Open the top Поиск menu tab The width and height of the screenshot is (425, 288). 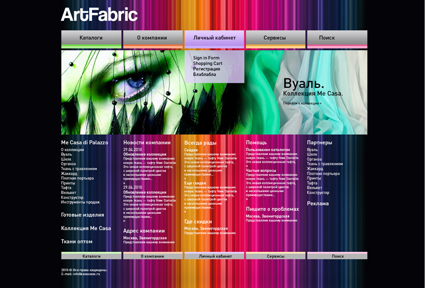coord(337,39)
